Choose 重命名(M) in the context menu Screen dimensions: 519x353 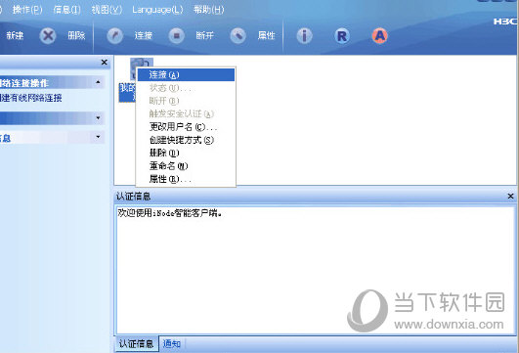[186, 165]
